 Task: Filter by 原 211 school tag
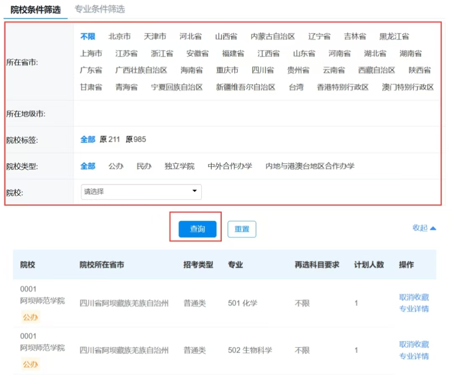pyautogui.click(x=110, y=140)
